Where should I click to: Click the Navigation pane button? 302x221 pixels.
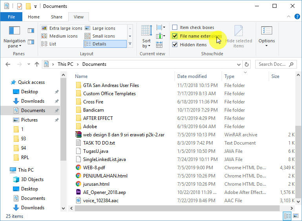tap(15, 37)
